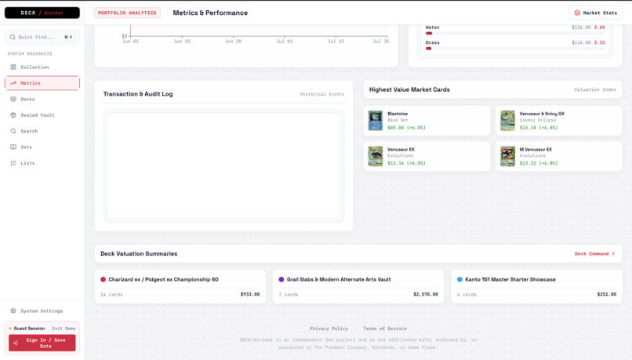Open Privacy Policy link
The image size is (632, 360).
[x=329, y=329]
